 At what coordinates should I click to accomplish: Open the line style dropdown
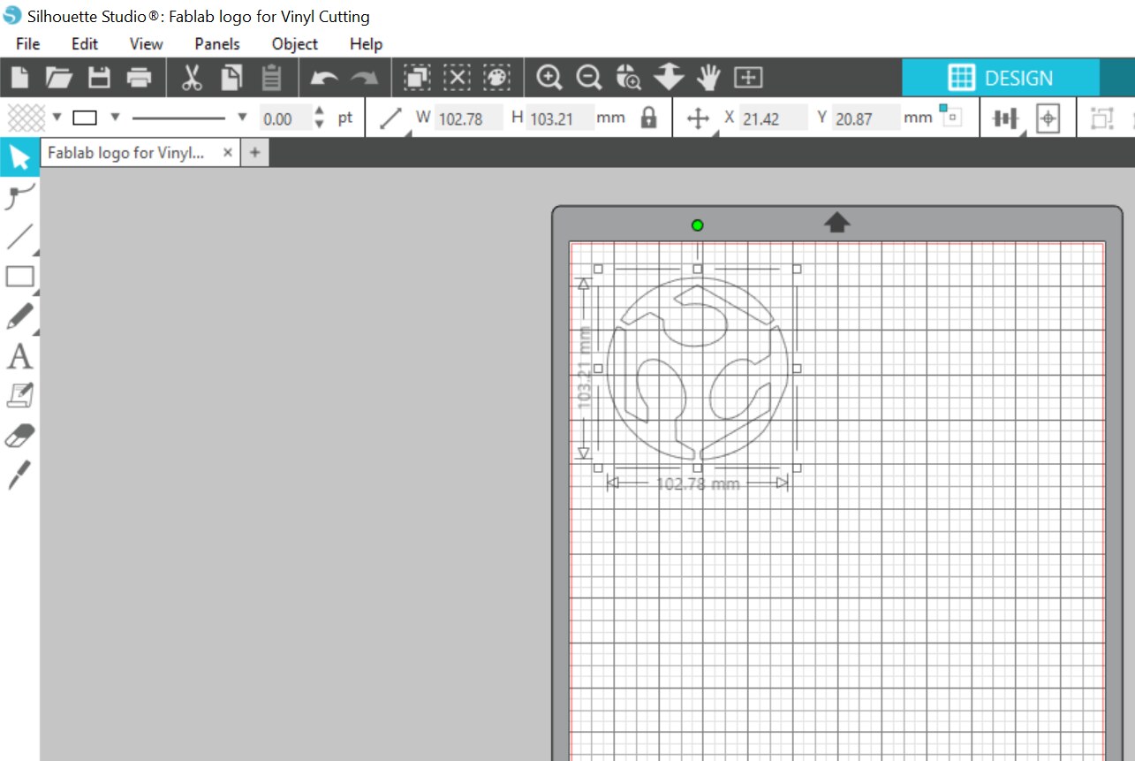(243, 118)
